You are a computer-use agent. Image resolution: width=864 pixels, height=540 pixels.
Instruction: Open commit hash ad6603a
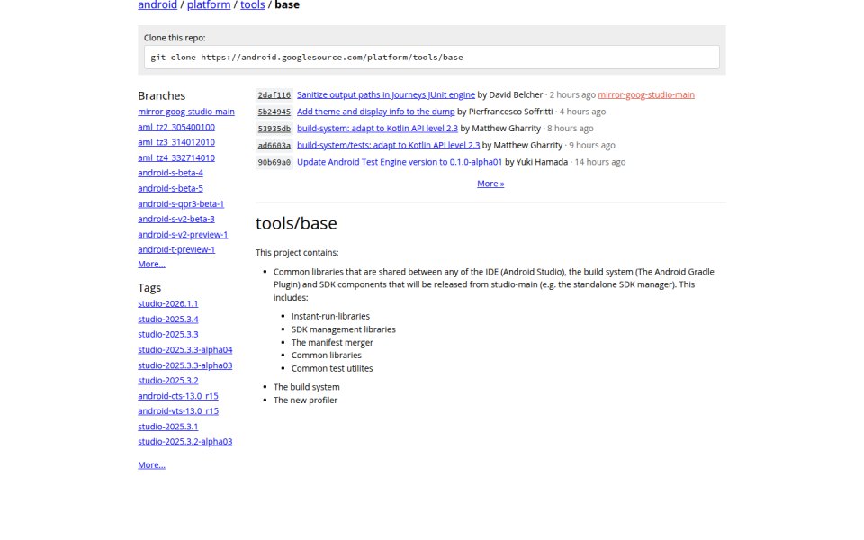(x=274, y=146)
